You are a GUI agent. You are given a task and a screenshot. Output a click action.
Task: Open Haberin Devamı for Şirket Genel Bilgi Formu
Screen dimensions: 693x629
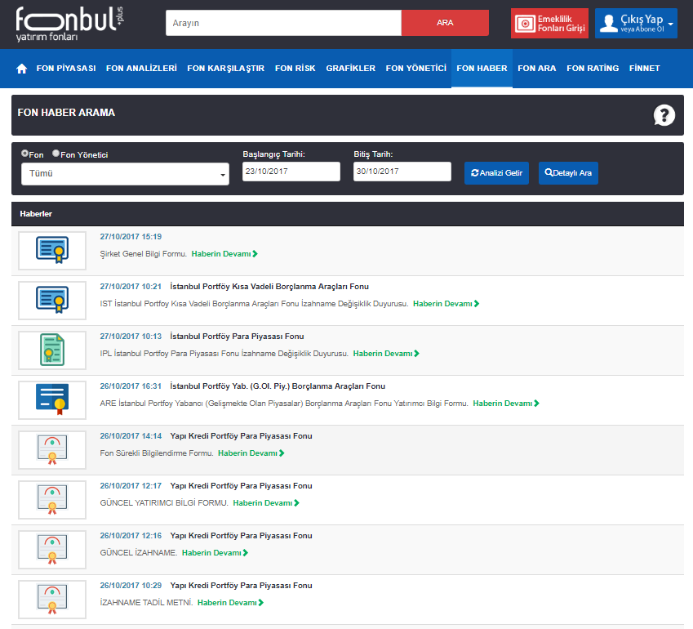point(224,254)
